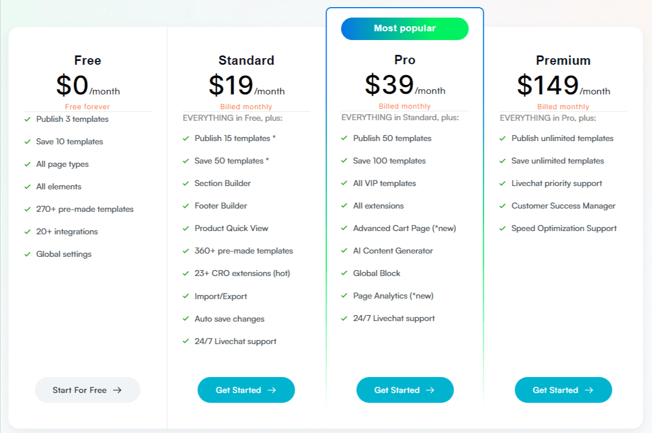652x433 pixels.
Task: Click checkmark next to Speed Optimization Support
Action: [502, 228]
